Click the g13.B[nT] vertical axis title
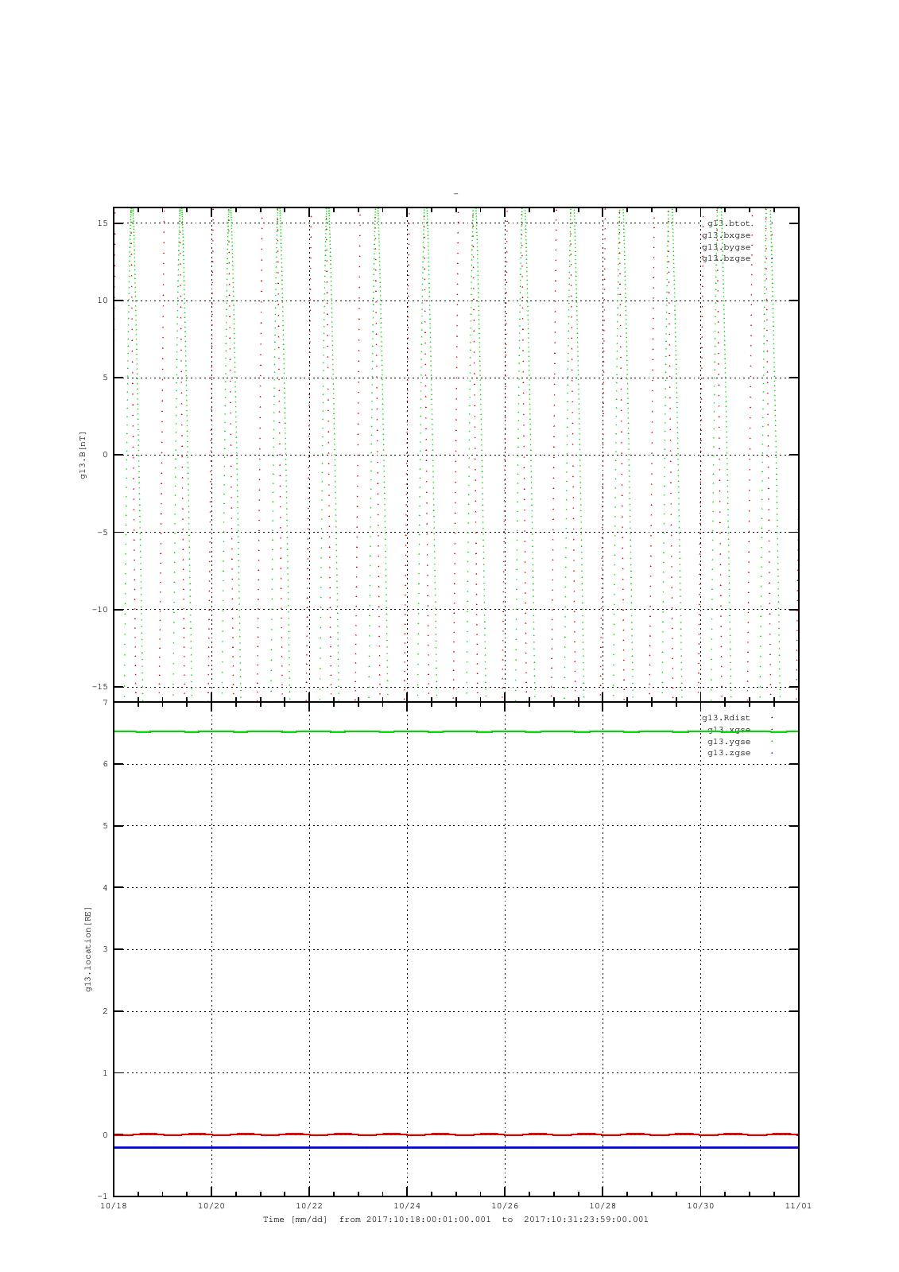899x1272 pixels. coord(83,455)
